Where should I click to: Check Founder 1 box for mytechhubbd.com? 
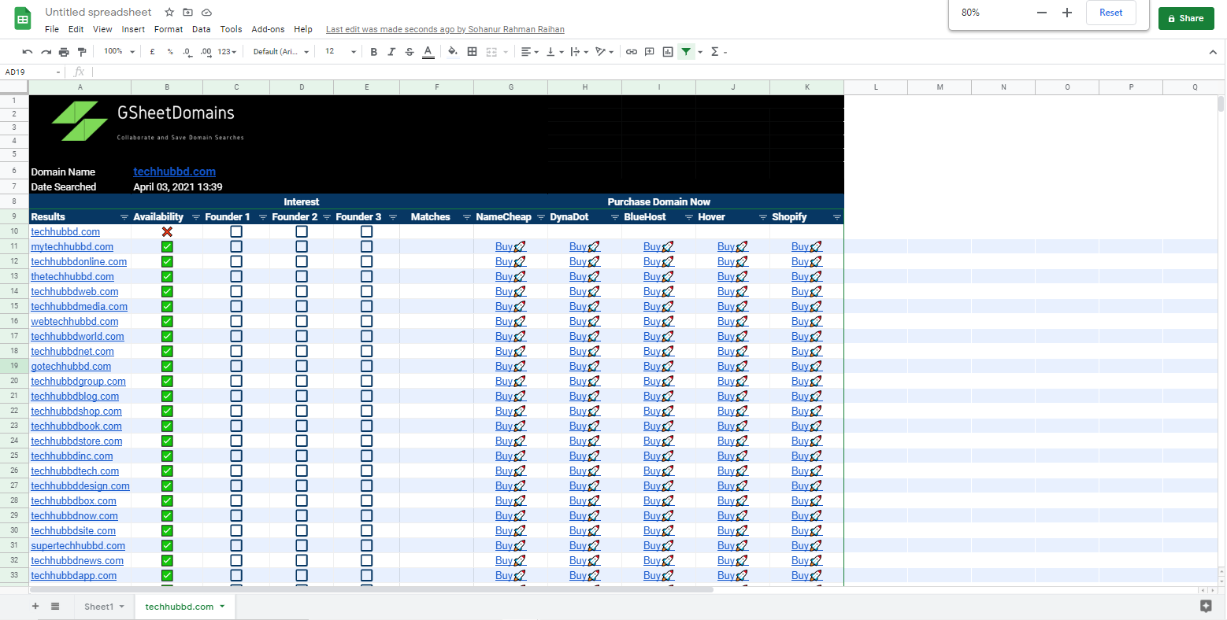[236, 247]
